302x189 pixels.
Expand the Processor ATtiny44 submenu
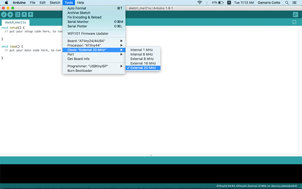pyautogui.click(x=94, y=45)
